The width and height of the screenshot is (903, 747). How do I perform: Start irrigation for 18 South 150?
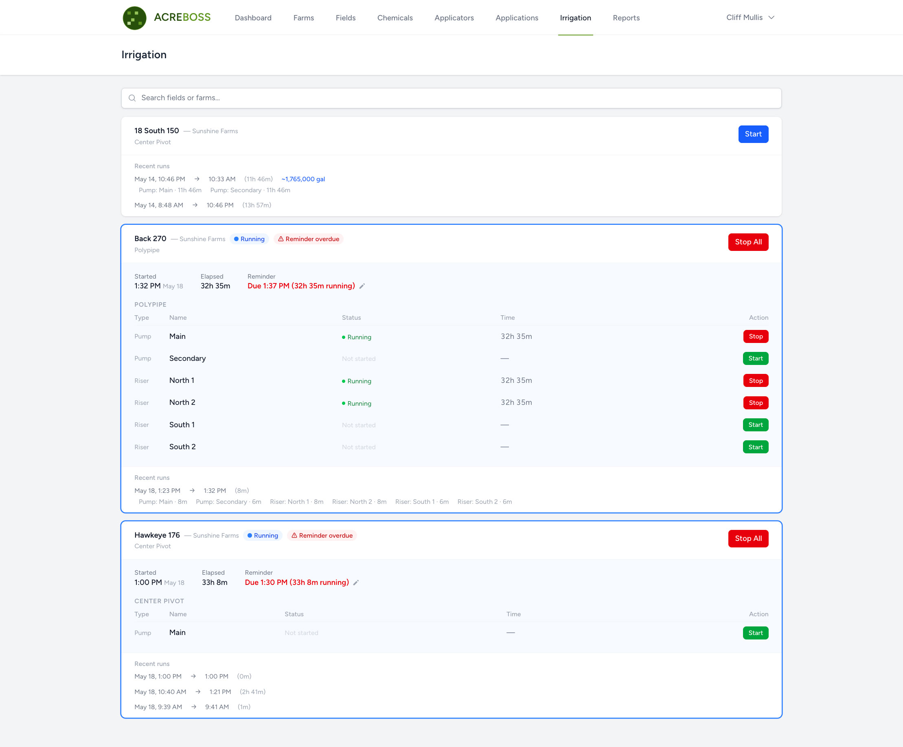(753, 134)
